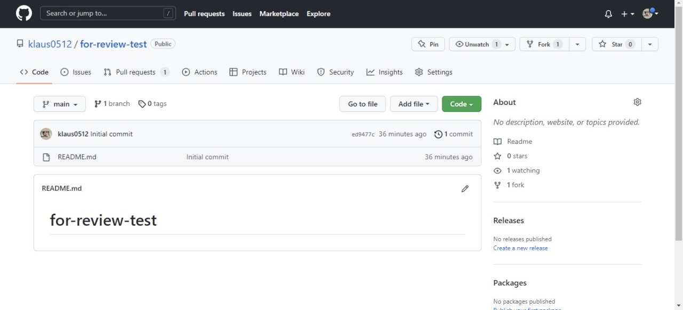Image resolution: width=683 pixels, height=310 pixels.
Task: Open the for-review-test repository link
Action: point(113,44)
